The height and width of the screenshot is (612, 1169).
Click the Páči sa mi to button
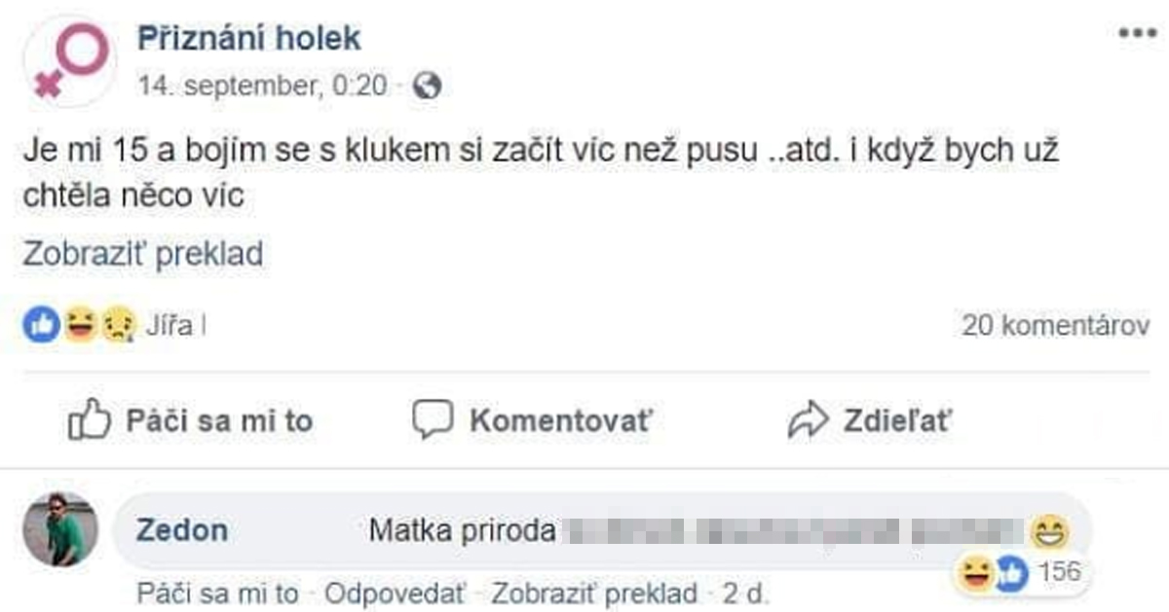tap(218, 420)
